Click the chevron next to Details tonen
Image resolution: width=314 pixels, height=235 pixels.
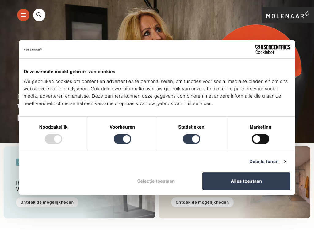coord(285,162)
